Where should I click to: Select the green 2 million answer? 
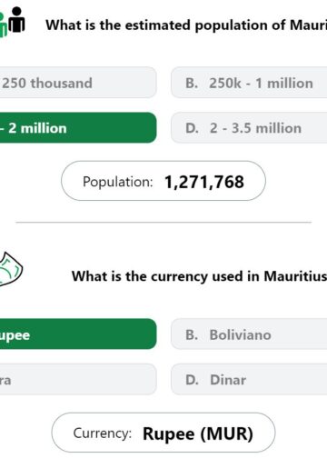pos(78,127)
